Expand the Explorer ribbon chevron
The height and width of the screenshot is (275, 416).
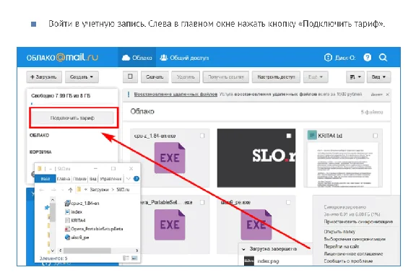point(128,178)
